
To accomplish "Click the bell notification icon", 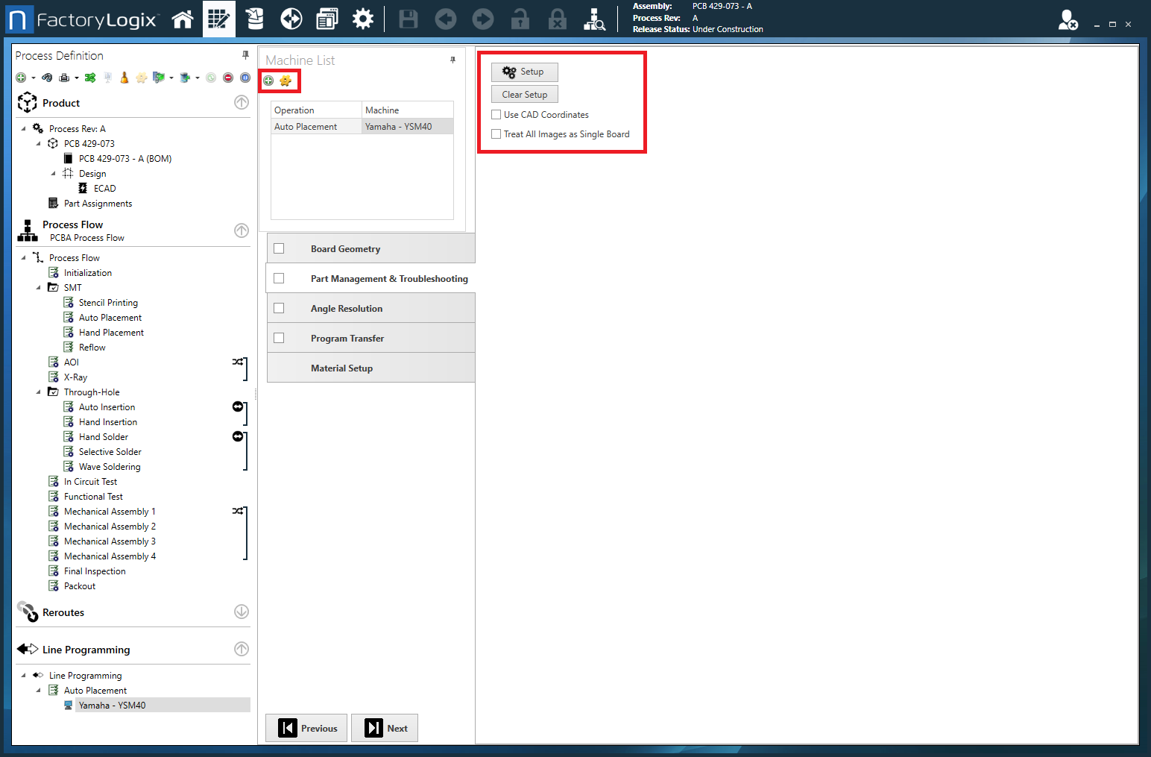I will 124,77.
